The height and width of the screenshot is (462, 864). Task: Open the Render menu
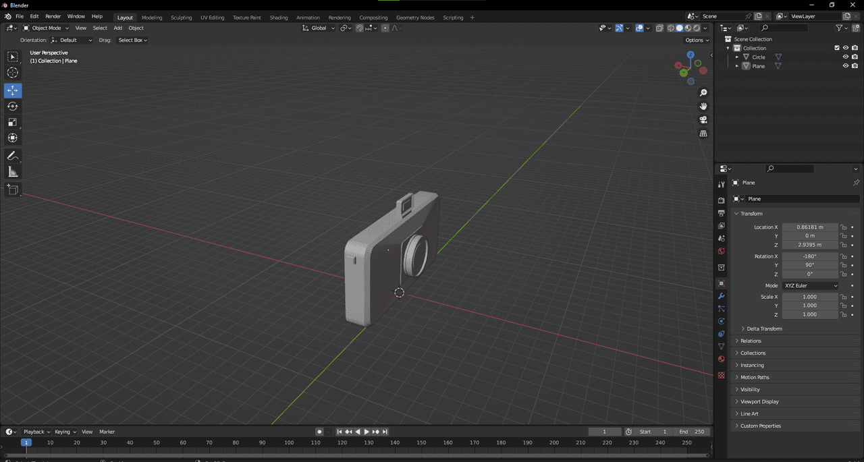tap(53, 16)
